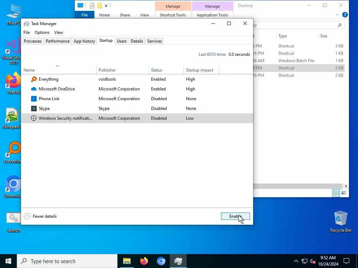Open the Windows Start menu
The image size is (358, 268).
[8, 261]
